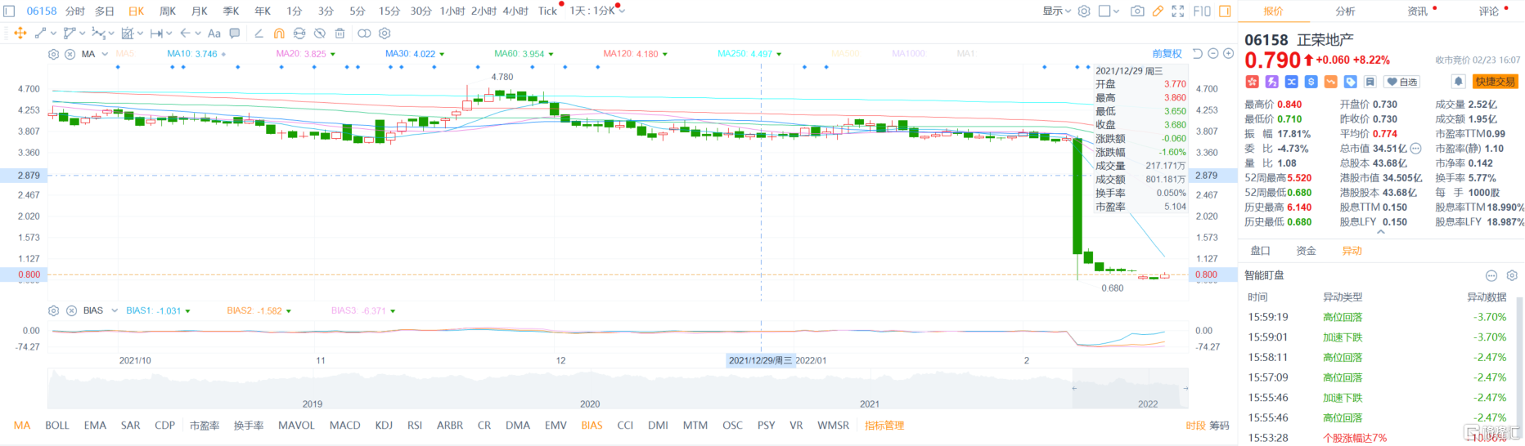
Task: Select the 周K weekly chart period
Action: click(168, 11)
